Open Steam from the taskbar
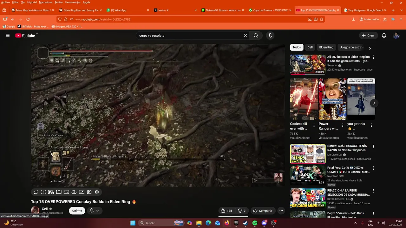The height and width of the screenshot is (228, 406). (x=246, y=223)
